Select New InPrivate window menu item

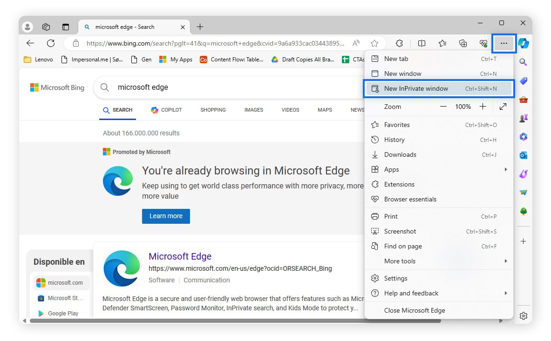coord(439,88)
